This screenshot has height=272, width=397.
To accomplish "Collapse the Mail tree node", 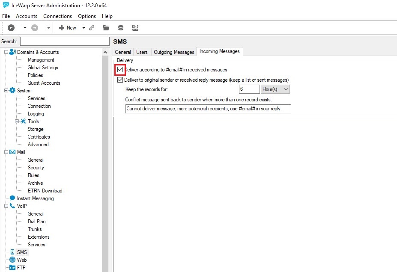I will (6, 152).
